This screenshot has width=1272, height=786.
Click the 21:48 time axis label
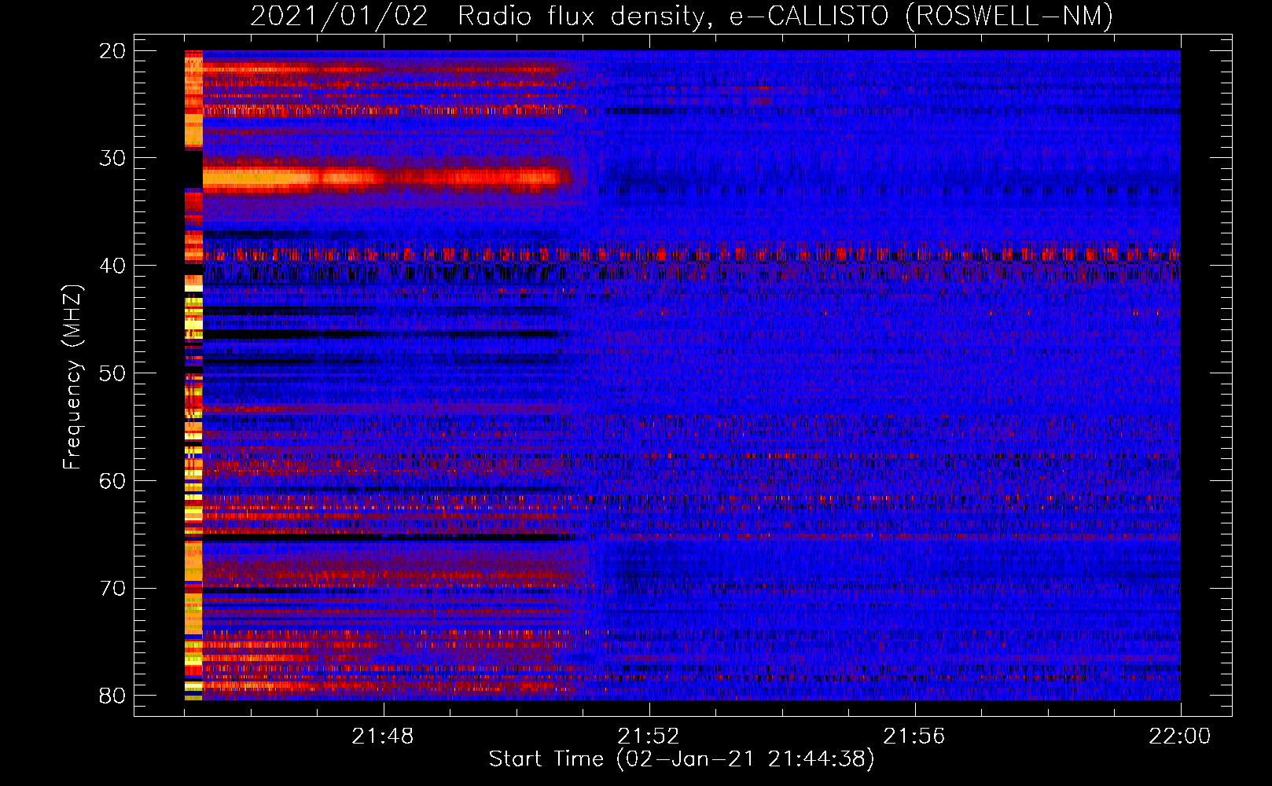pos(383,736)
